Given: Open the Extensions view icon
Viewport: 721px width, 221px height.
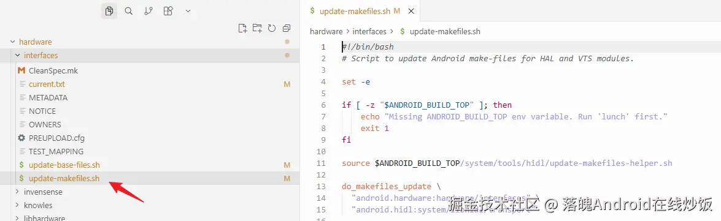Looking at the screenshot, I should (x=168, y=11).
